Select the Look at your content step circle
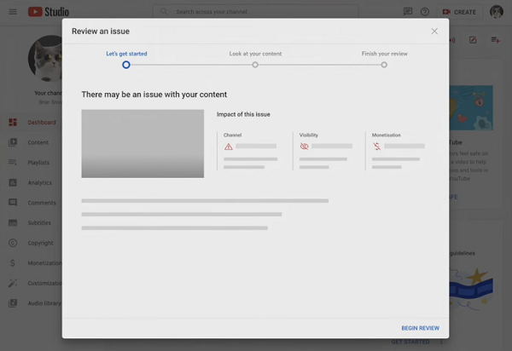Screen dimensions: 512x351 tap(255, 65)
